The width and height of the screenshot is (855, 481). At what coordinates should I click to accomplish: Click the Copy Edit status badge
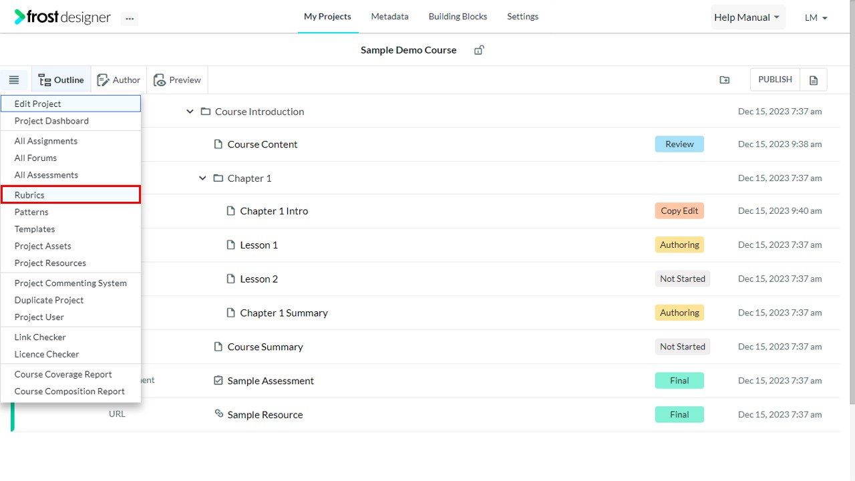[x=679, y=211]
